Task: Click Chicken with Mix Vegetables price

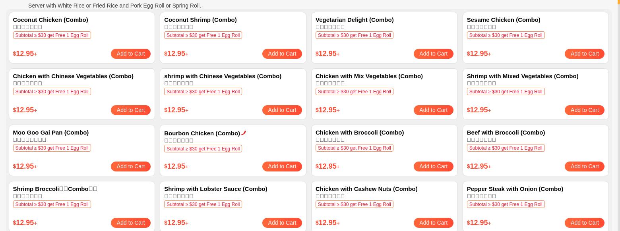Action: (327, 110)
